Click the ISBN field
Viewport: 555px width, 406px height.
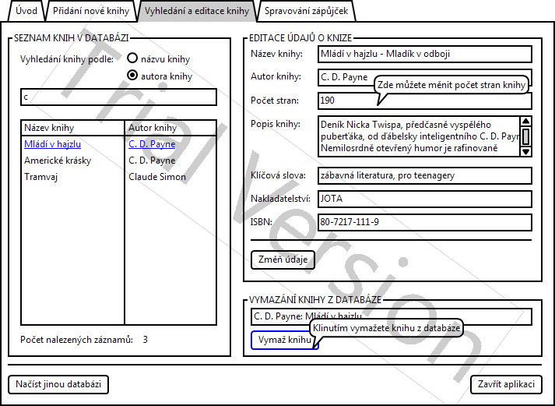[x=425, y=223]
